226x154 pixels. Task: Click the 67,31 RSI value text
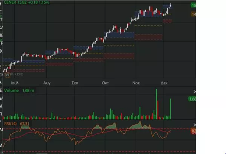tap(24, 123)
